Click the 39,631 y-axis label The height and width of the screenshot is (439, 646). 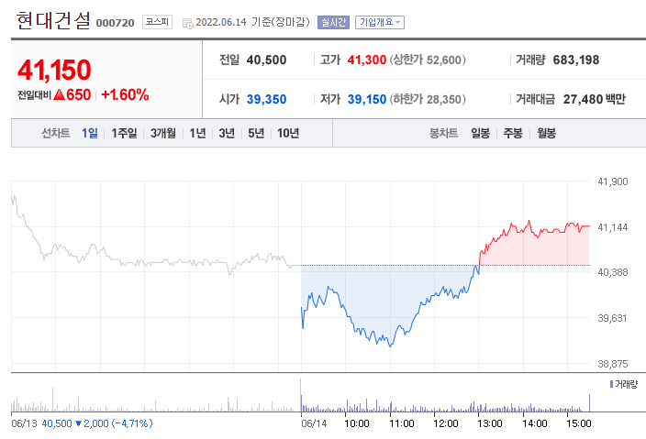click(x=613, y=318)
